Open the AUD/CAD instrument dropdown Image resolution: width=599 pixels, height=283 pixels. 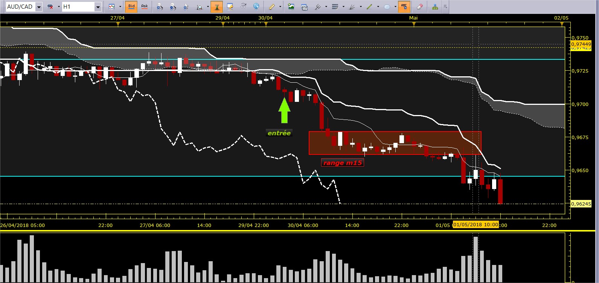[39, 7]
